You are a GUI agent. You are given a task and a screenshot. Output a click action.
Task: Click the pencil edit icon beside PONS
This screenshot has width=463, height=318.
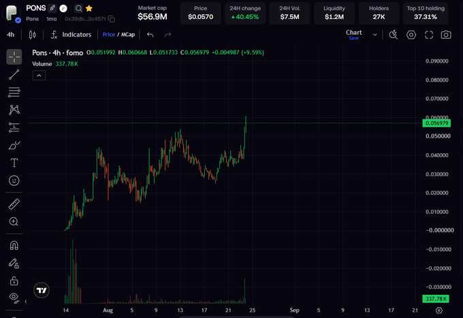tap(52, 8)
